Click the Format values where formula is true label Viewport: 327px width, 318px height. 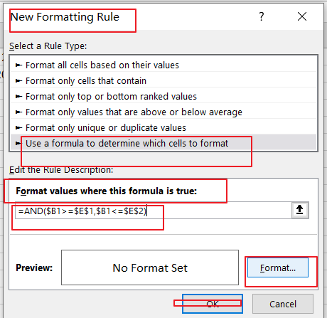(106, 191)
